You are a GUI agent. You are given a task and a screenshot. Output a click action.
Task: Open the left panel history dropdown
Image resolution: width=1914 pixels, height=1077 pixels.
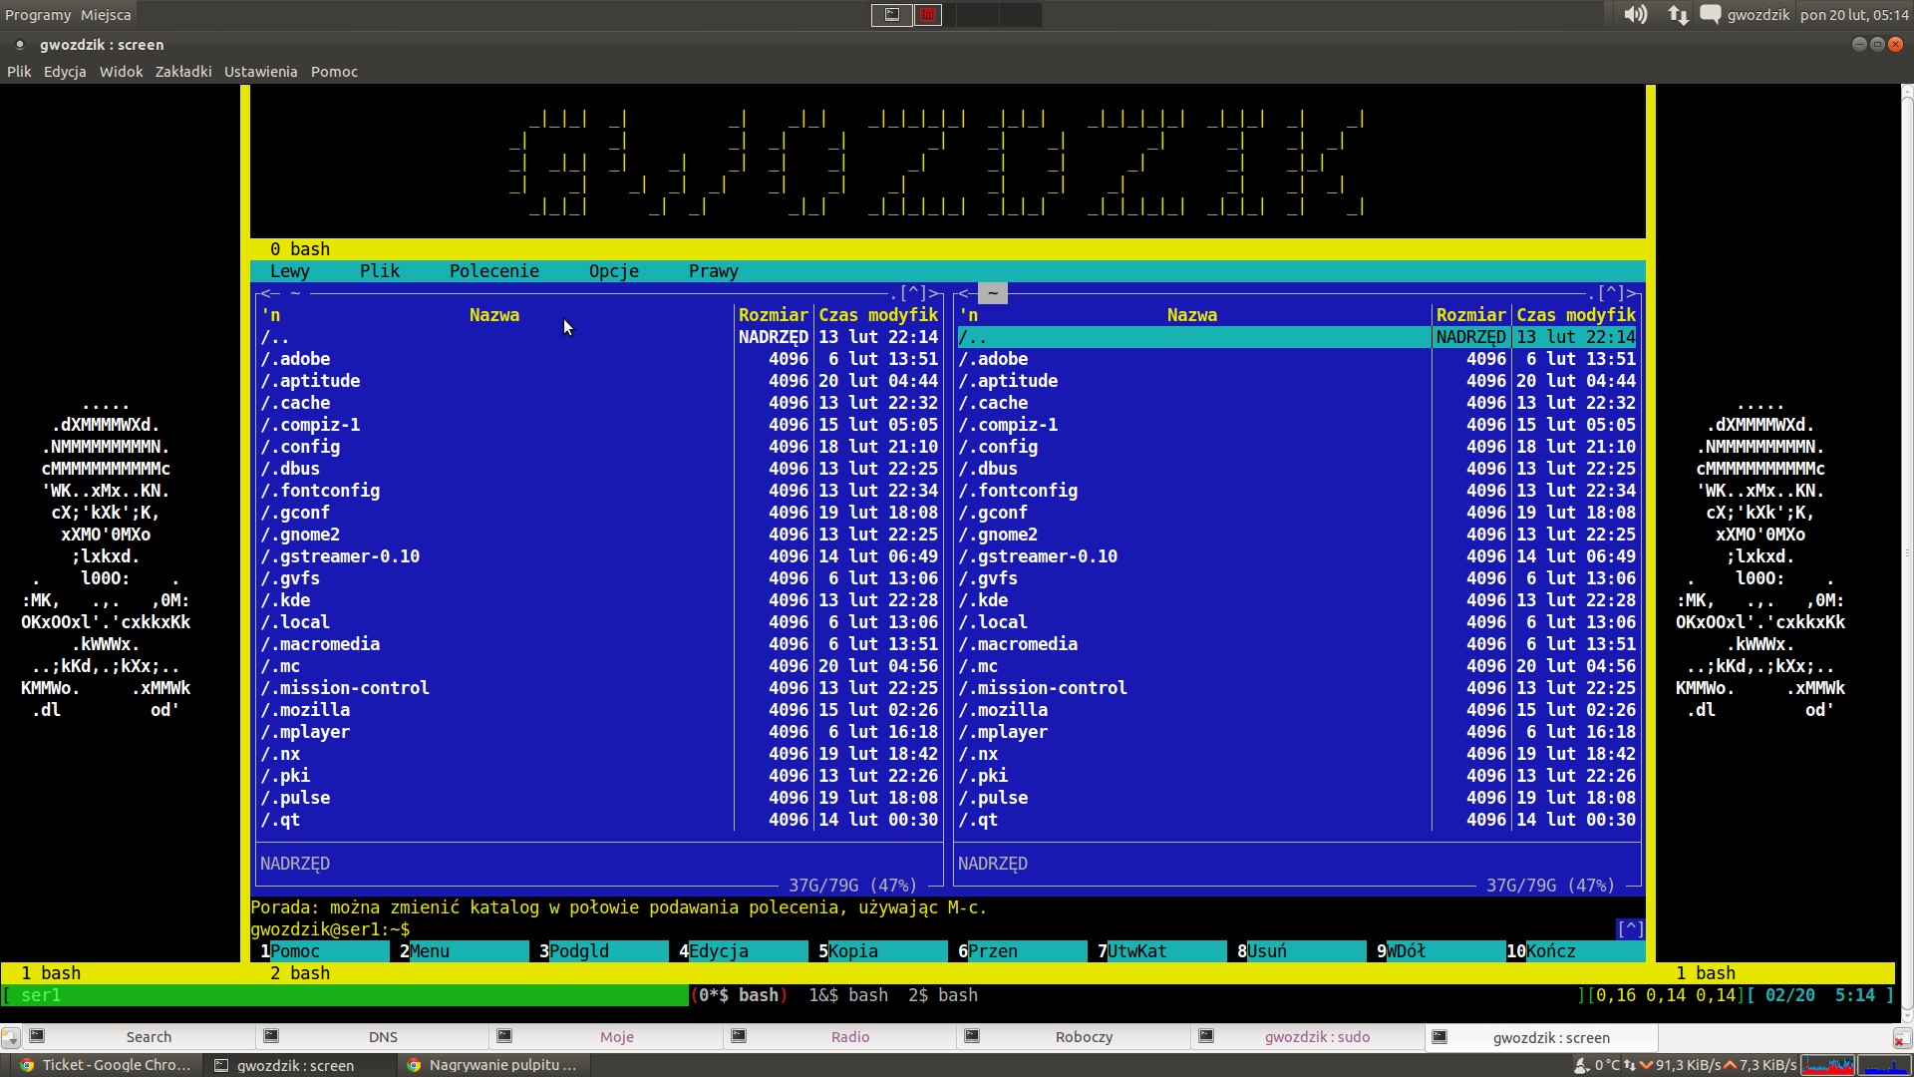(x=914, y=293)
